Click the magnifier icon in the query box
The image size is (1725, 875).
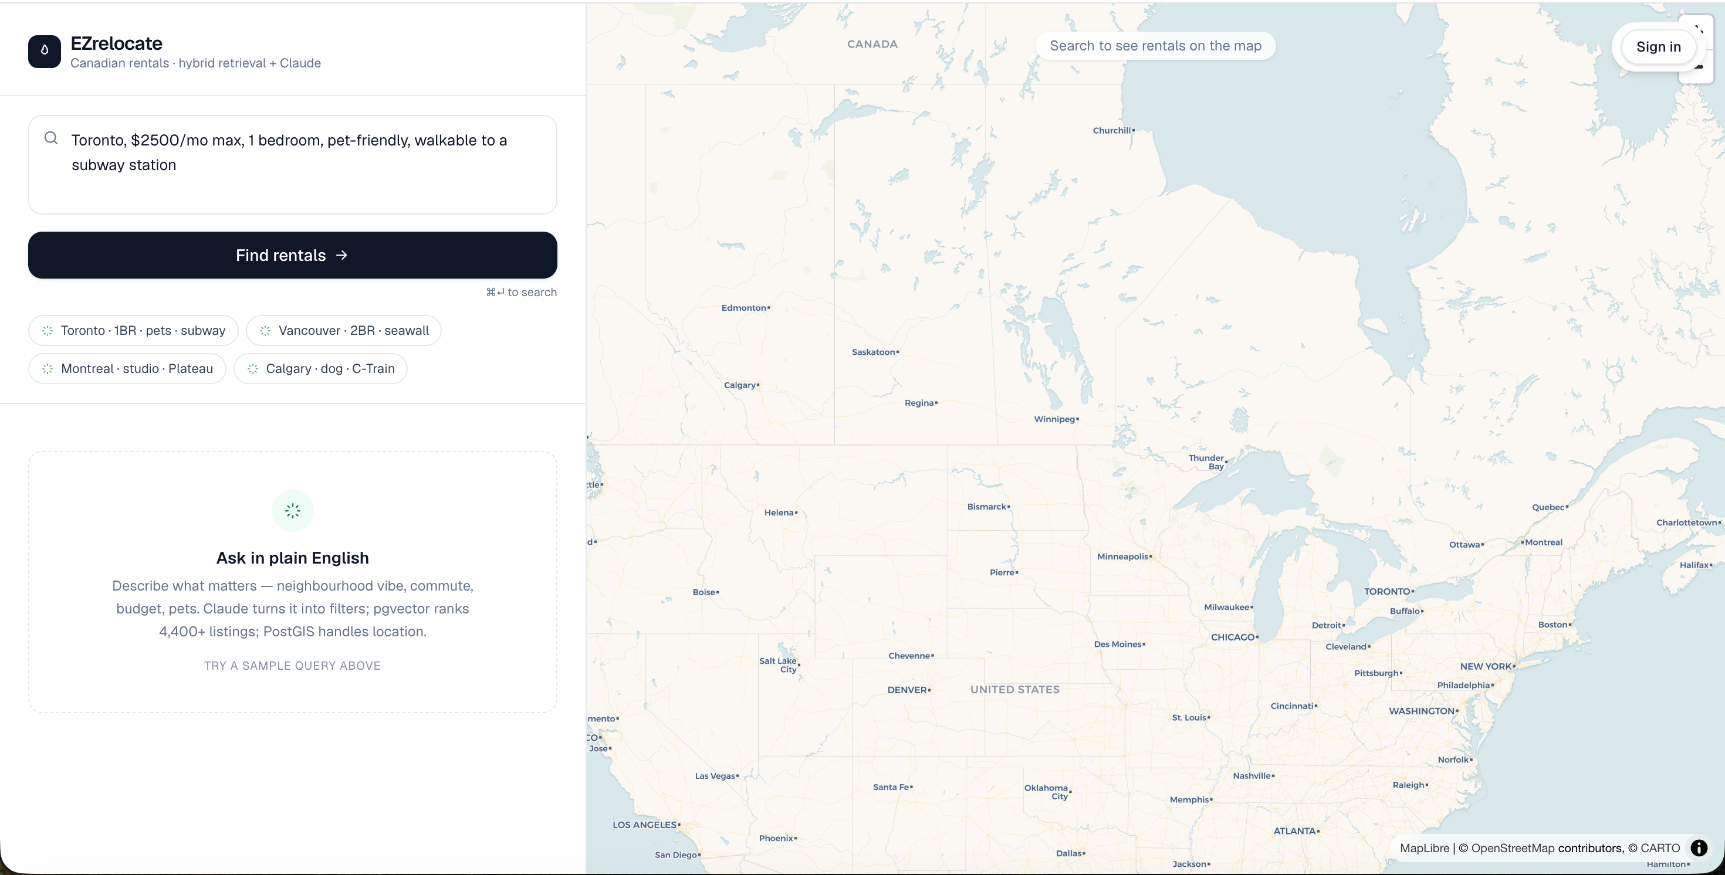pyautogui.click(x=51, y=138)
